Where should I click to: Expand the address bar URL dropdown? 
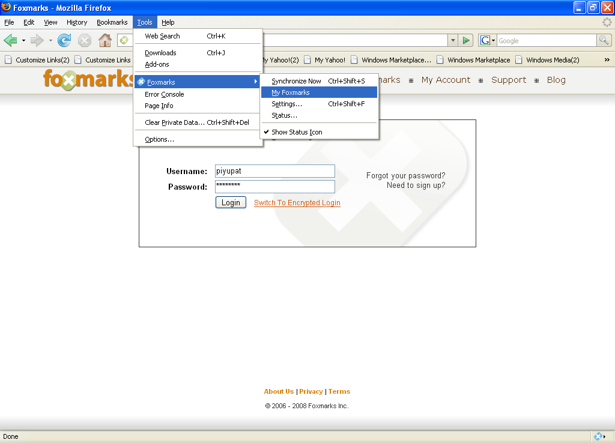pos(453,40)
